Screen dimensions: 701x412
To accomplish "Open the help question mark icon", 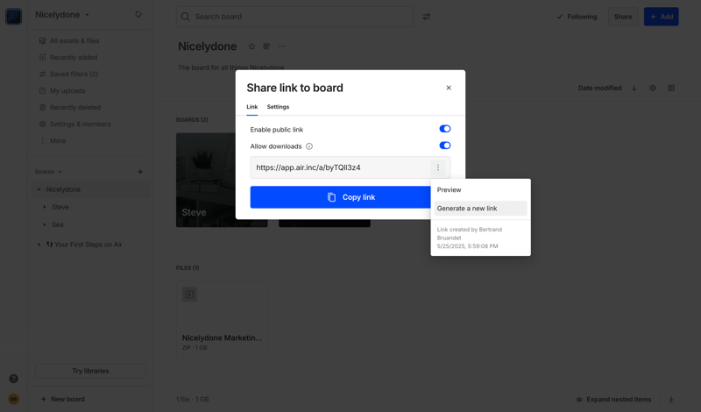I will (x=13, y=379).
